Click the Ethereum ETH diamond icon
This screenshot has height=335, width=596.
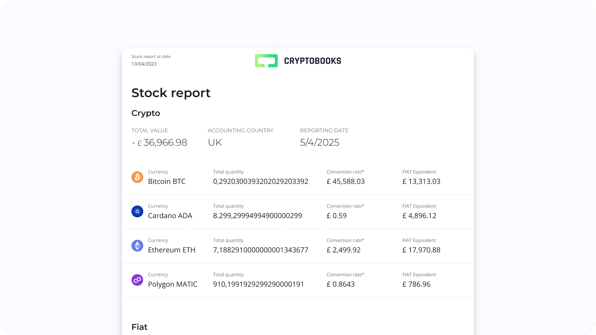(x=137, y=246)
